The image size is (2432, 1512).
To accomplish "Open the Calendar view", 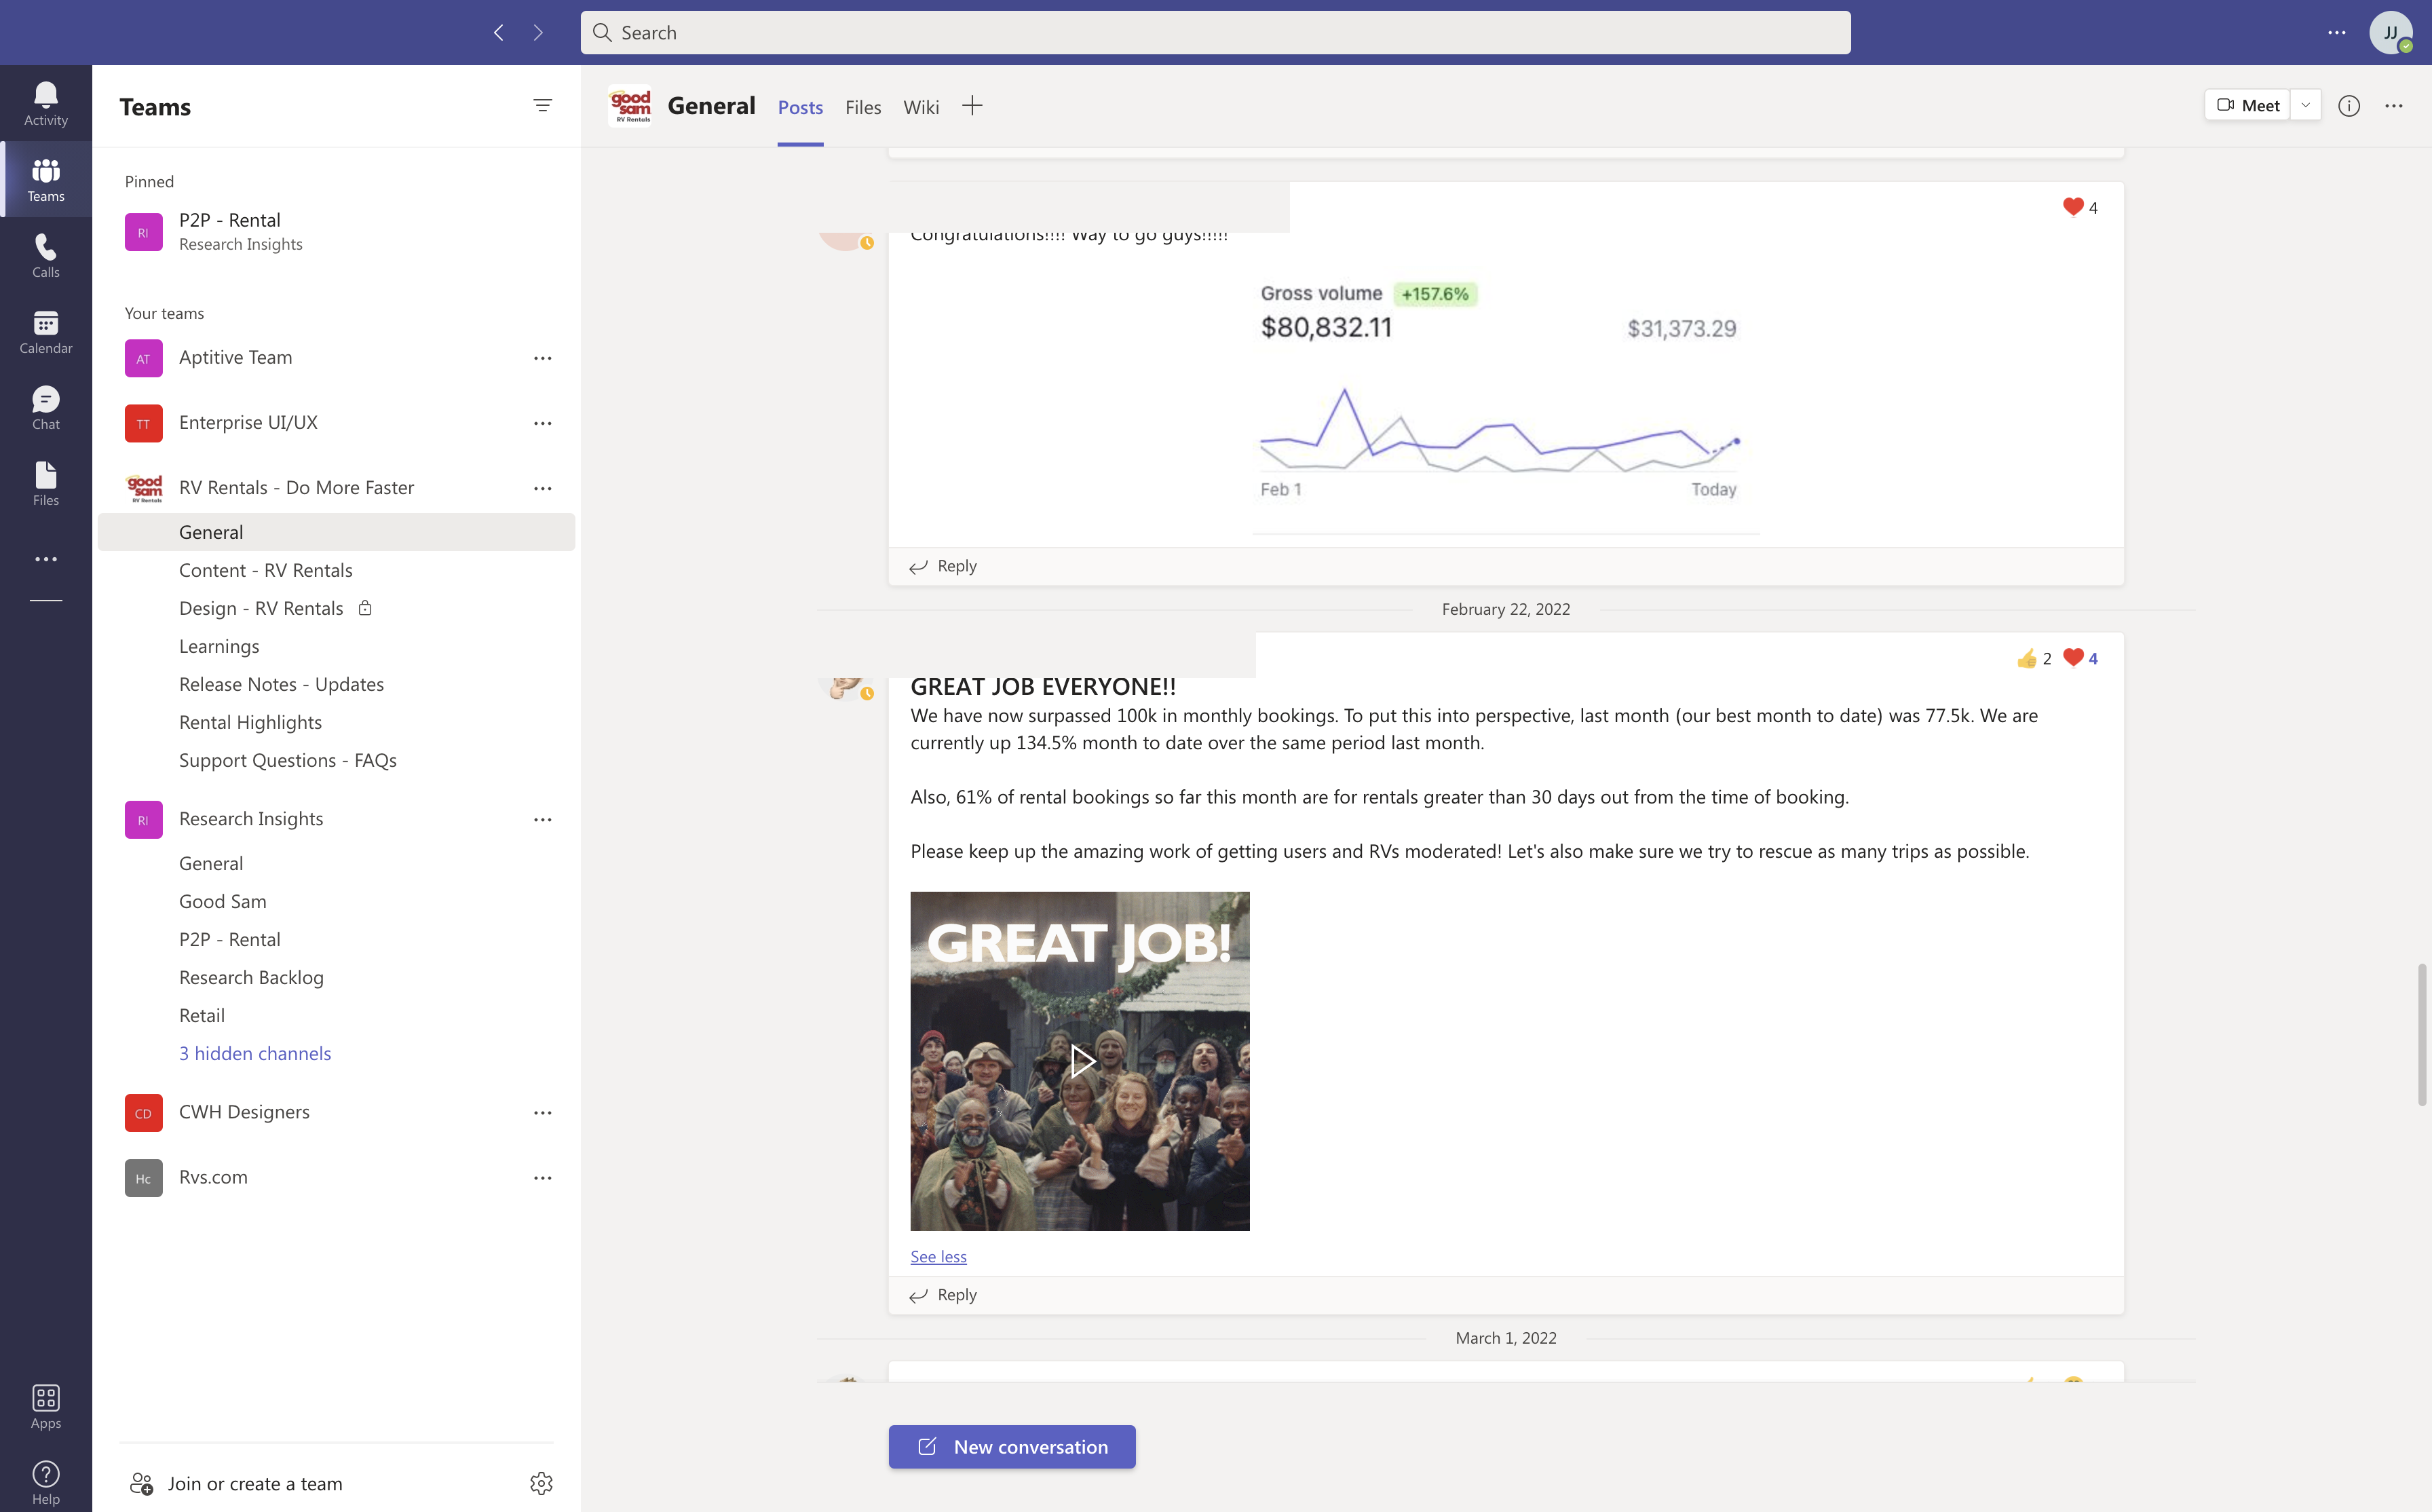I will click(46, 331).
